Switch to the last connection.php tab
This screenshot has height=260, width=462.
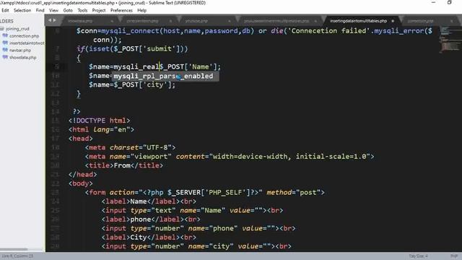click(420, 21)
